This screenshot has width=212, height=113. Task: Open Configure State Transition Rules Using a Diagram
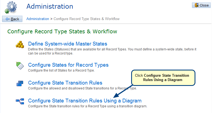(x=85, y=101)
